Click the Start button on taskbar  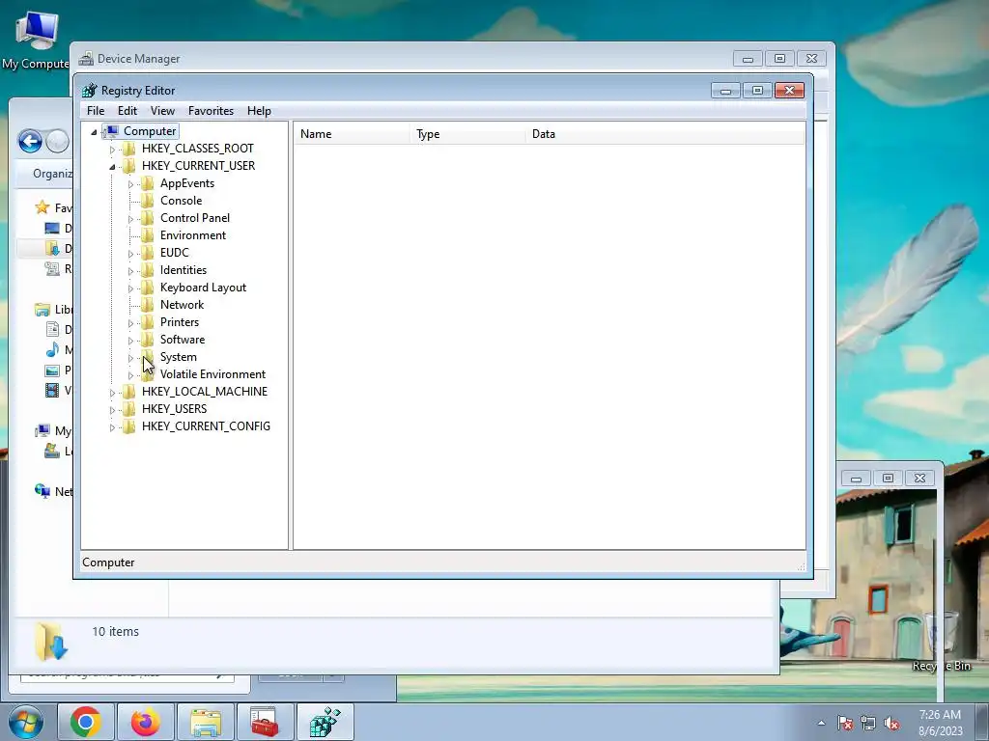coord(25,722)
